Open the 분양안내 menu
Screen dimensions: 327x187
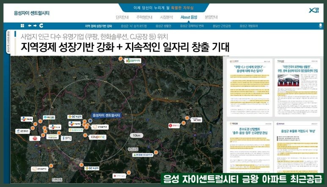click(211, 17)
